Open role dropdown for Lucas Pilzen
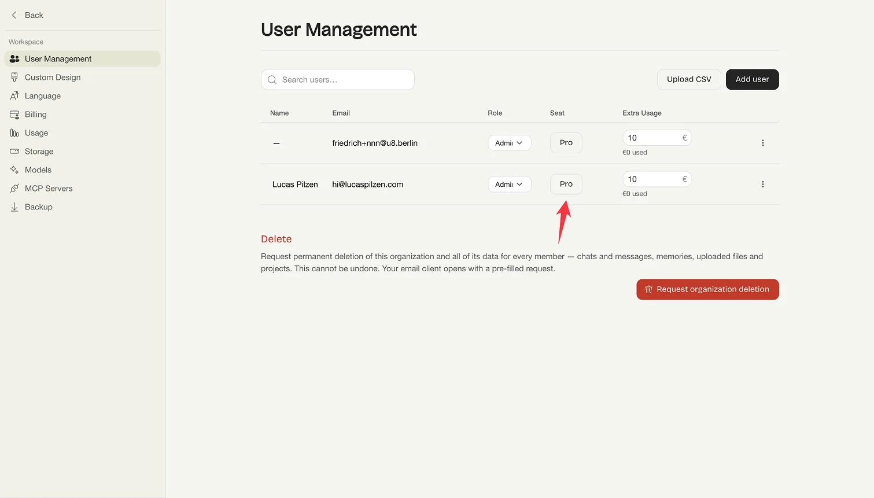The height and width of the screenshot is (498, 874). (510, 185)
